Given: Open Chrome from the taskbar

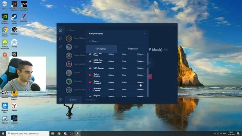Looking at the screenshot, I should tap(59, 133).
